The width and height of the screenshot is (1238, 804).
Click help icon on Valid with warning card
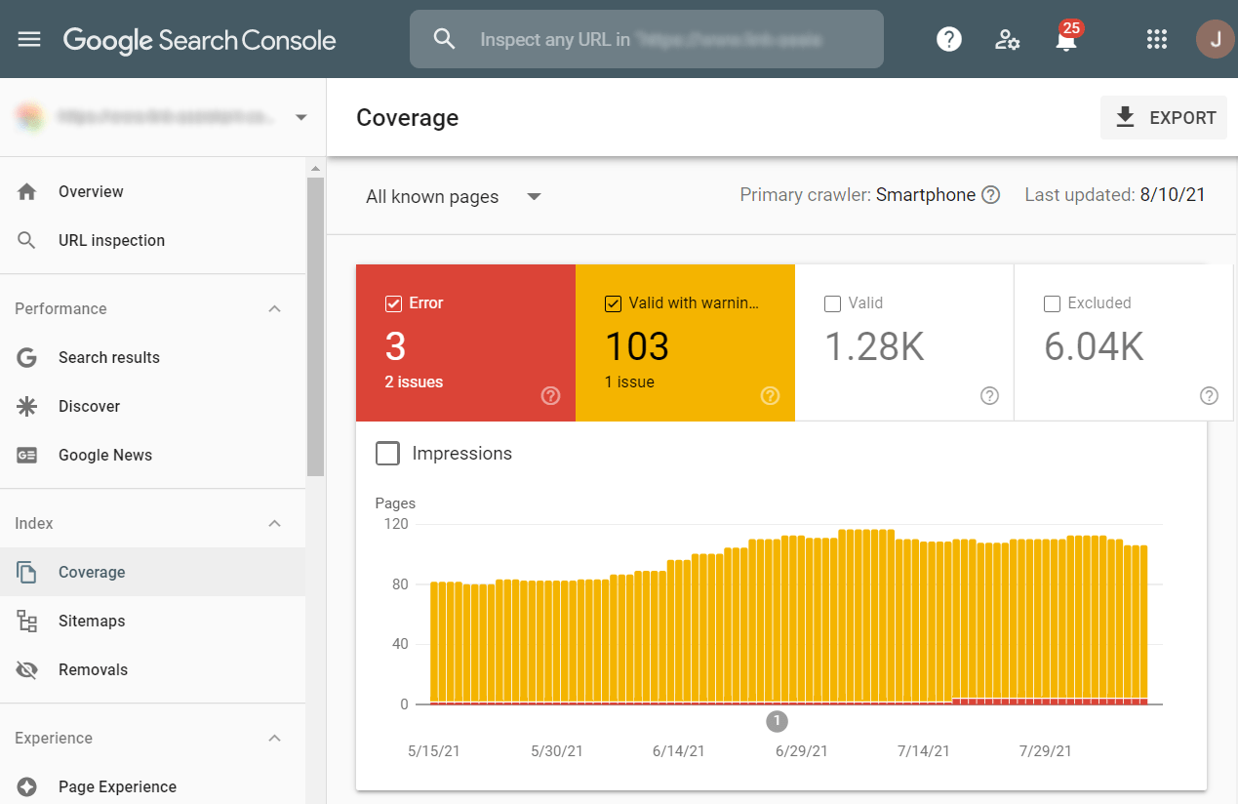coord(771,395)
